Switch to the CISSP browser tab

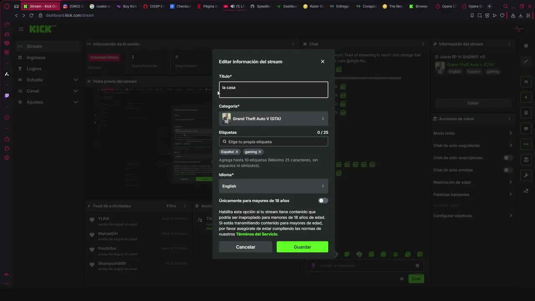(154, 6)
